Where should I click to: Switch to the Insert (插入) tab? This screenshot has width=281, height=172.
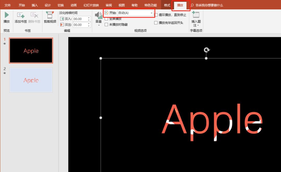(35, 5)
